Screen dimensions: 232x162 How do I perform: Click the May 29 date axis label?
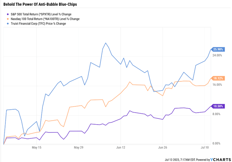[79, 147]
